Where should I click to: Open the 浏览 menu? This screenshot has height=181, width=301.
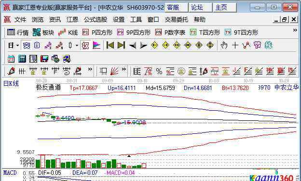[x=38, y=20]
